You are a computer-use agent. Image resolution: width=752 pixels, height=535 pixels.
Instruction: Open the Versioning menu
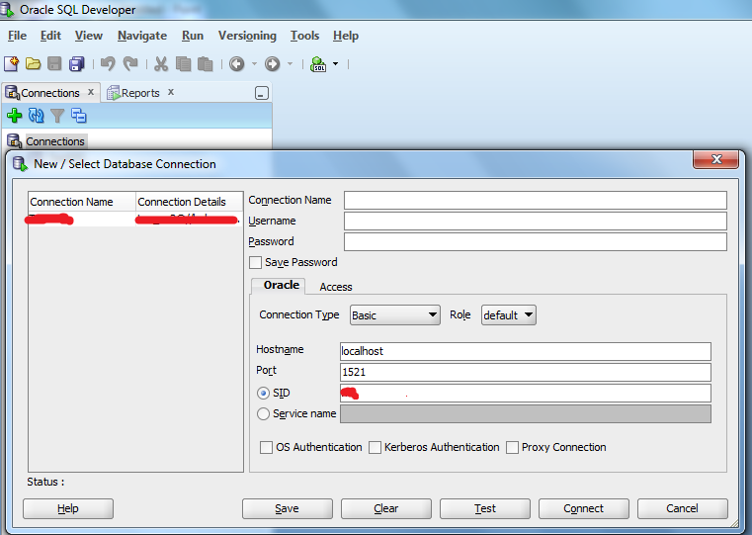(247, 36)
